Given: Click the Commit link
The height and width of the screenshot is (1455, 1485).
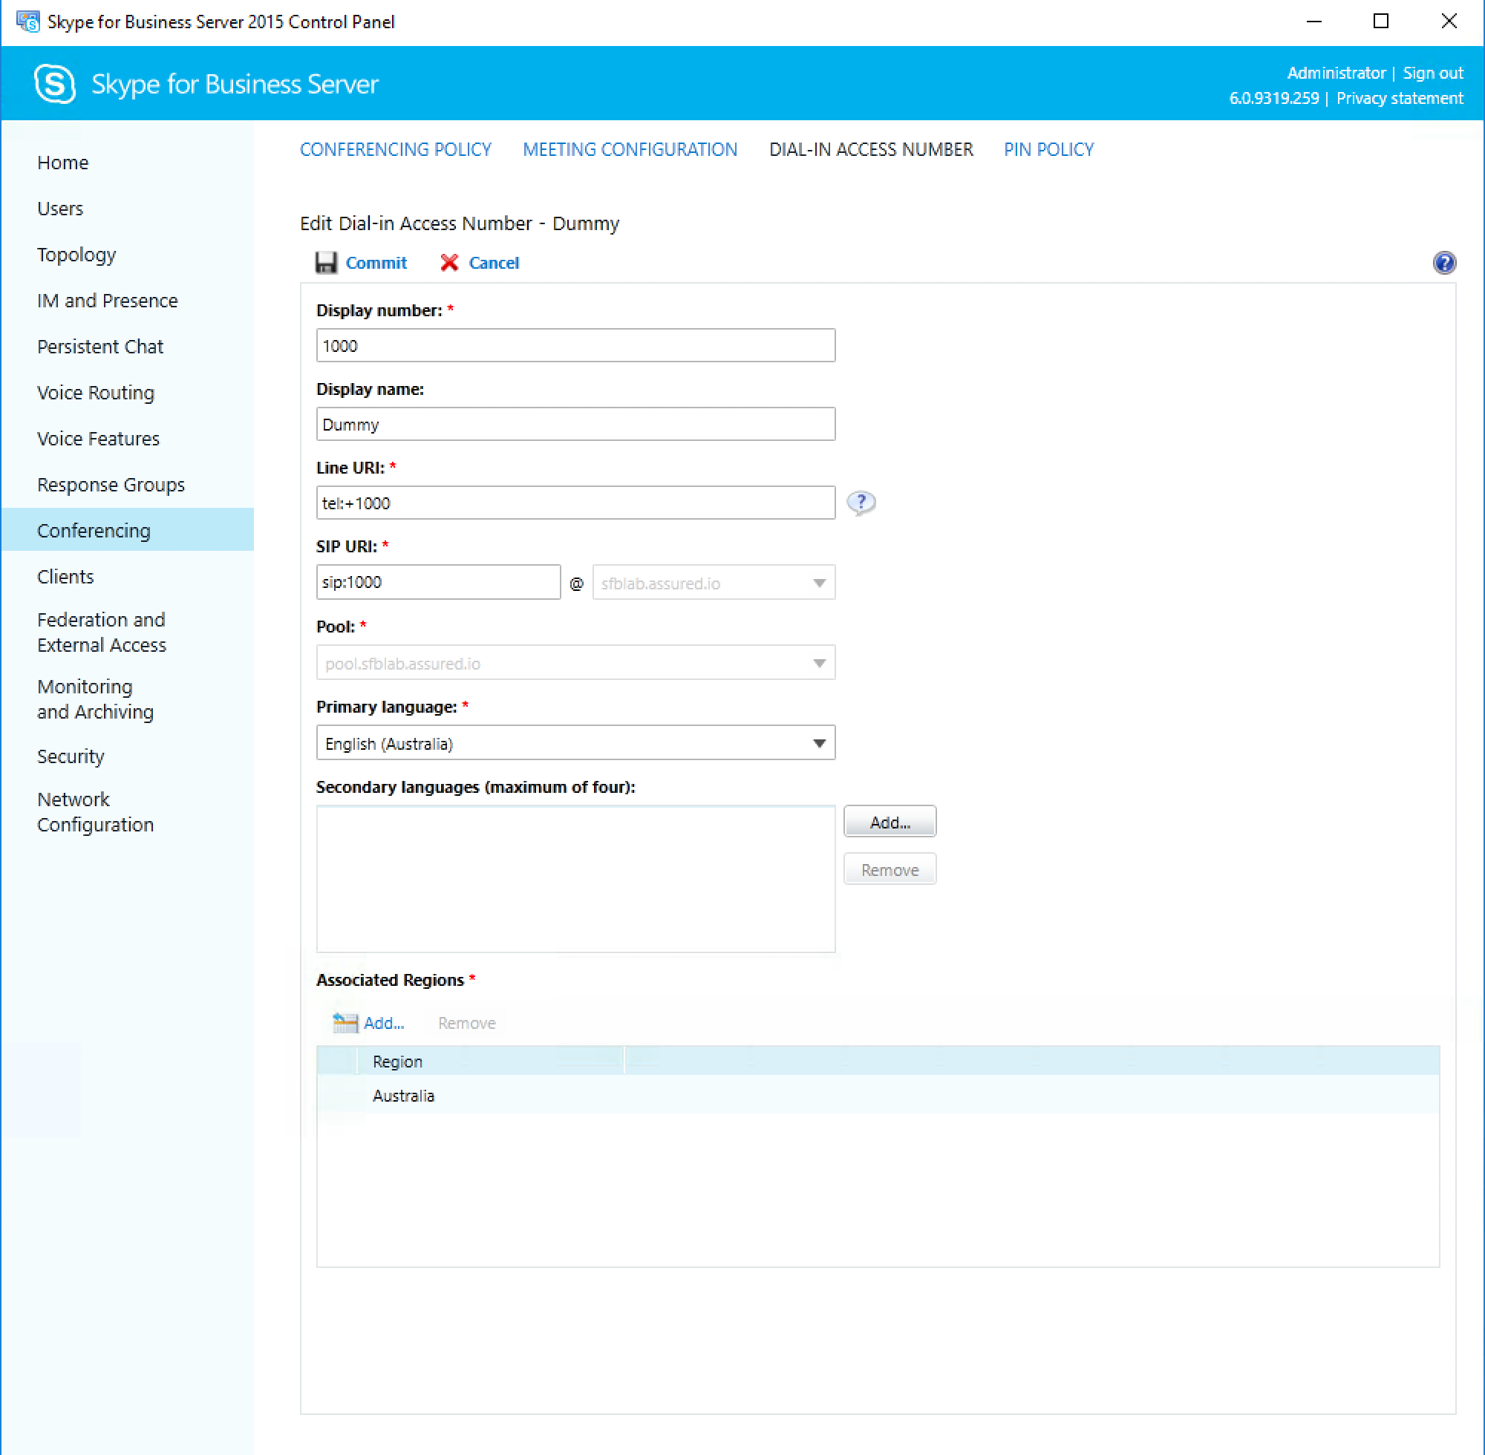Looking at the screenshot, I should pos(376,263).
